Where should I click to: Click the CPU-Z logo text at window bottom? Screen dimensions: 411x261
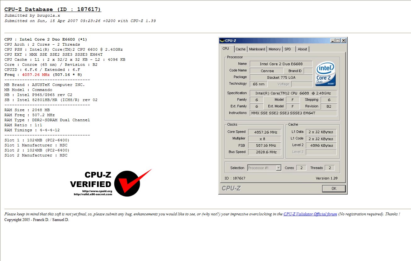231,188
